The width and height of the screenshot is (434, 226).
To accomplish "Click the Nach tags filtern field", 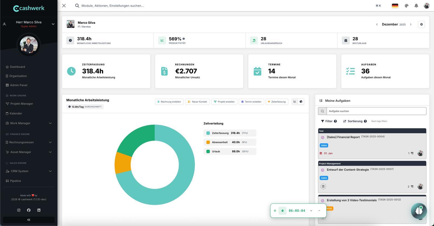I will tap(379, 121).
